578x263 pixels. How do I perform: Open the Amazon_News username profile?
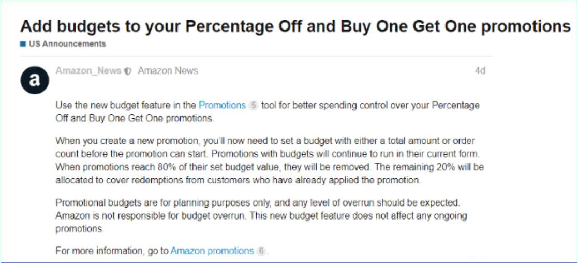pos(88,71)
